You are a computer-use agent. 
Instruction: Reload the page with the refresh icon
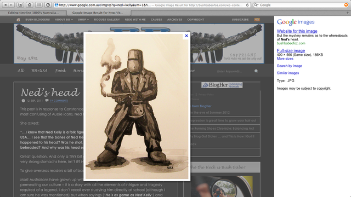247,5
